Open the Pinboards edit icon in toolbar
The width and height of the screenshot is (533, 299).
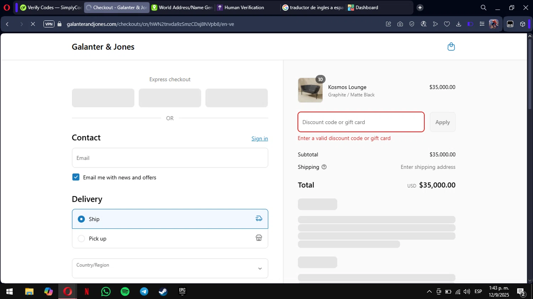pyautogui.click(x=388, y=24)
